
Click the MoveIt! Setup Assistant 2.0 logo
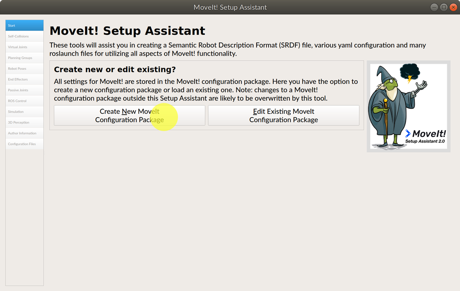425,137
